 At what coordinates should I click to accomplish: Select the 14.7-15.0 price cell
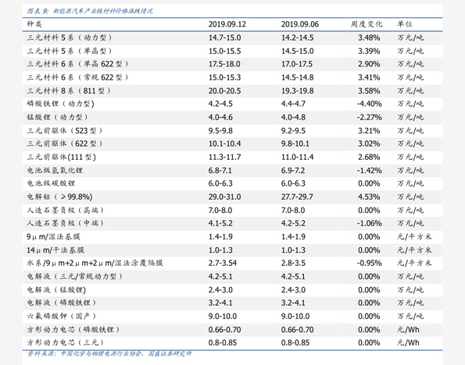(224, 37)
